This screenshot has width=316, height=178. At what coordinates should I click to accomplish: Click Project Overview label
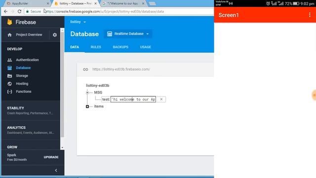coord(29,35)
